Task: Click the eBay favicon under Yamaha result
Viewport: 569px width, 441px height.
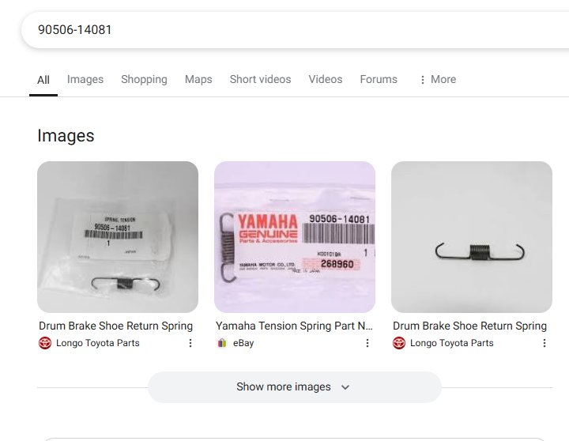Action: (x=222, y=343)
